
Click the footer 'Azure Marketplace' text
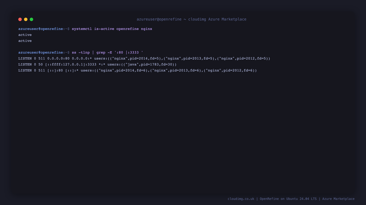(x=338, y=199)
